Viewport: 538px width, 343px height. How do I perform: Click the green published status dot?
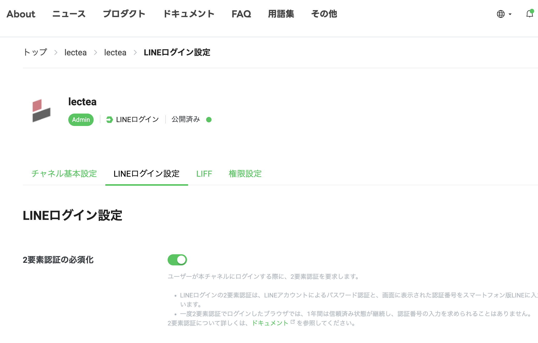209,120
